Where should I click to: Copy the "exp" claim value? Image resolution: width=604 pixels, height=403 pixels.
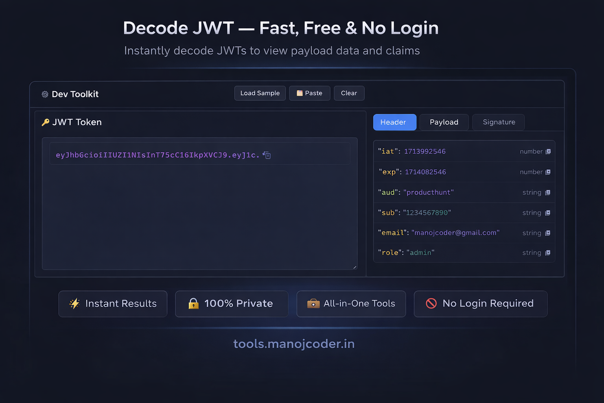click(548, 172)
